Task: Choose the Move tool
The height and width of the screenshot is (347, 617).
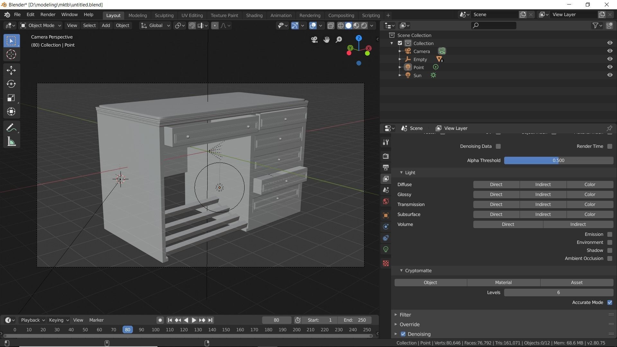Action: coord(11,70)
